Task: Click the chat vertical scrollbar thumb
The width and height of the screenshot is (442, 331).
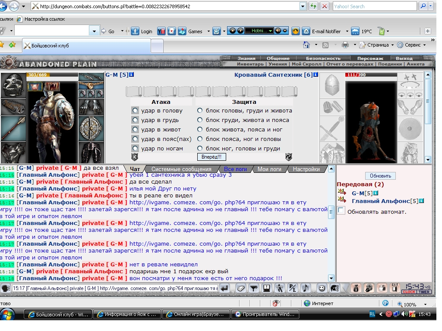Action: tap(331, 212)
